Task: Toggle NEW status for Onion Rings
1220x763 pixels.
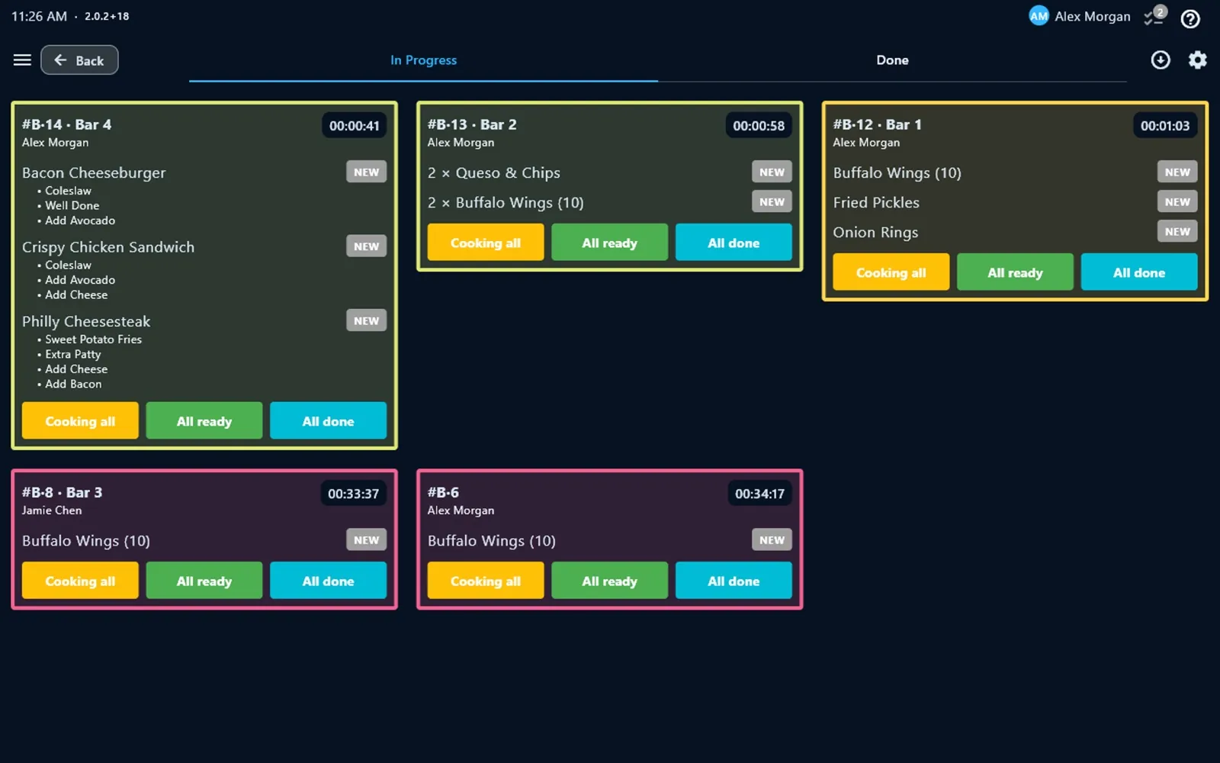Action: (1177, 231)
